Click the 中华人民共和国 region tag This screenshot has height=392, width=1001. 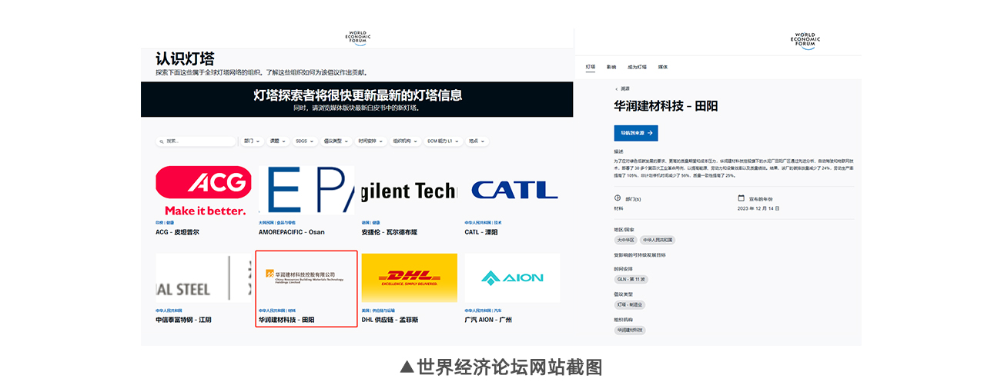click(x=658, y=240)
